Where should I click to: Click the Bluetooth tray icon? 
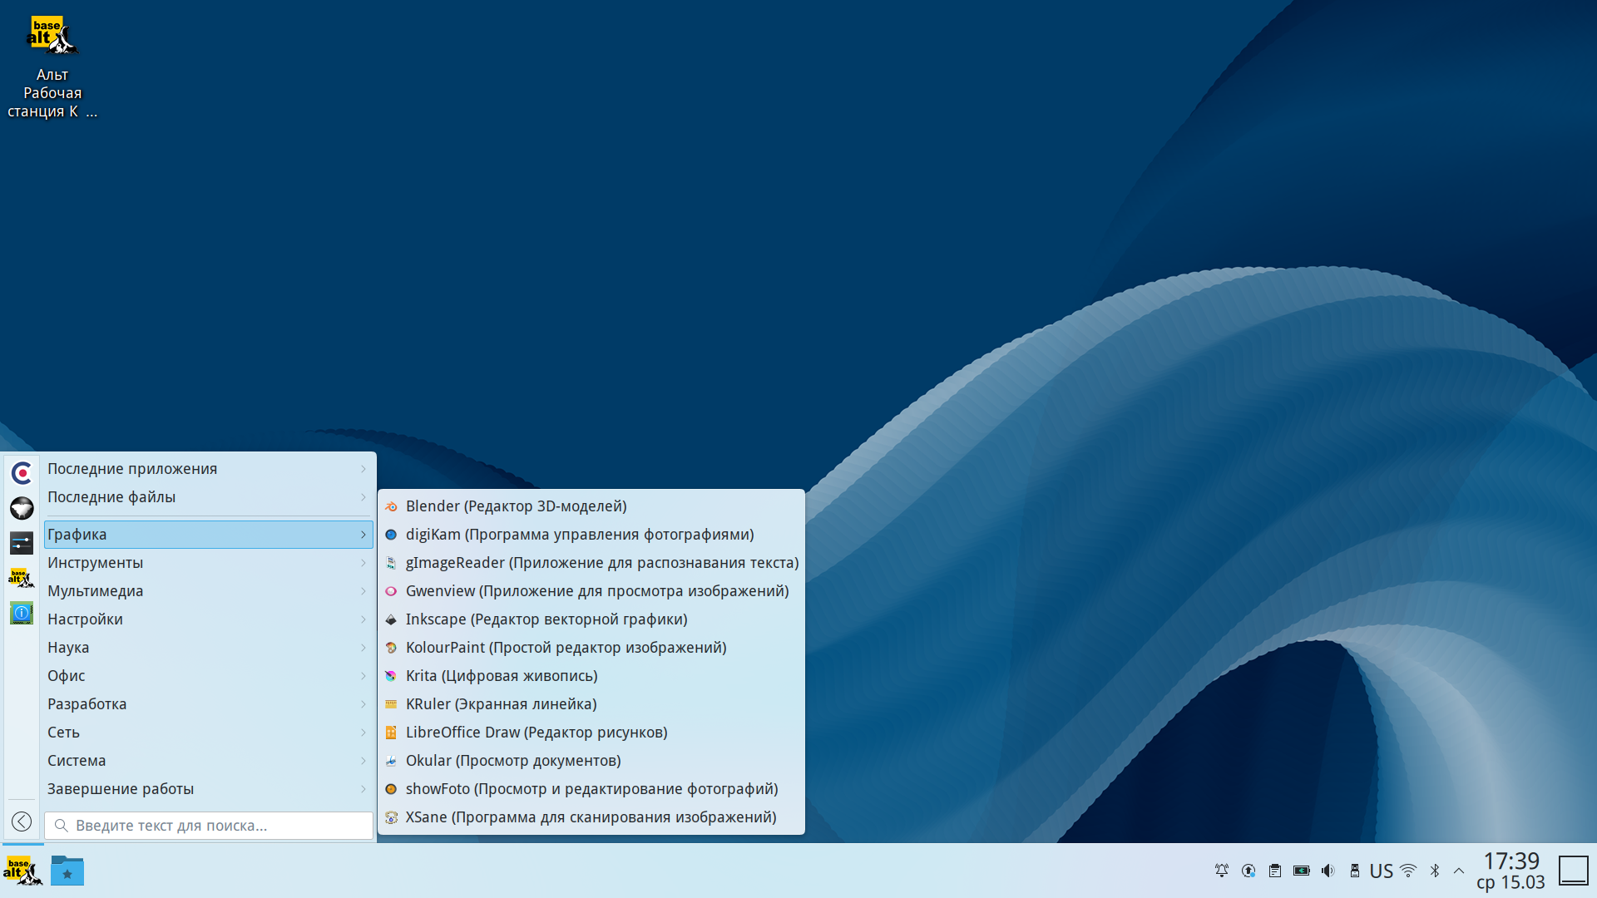[x=1435, y=871]
